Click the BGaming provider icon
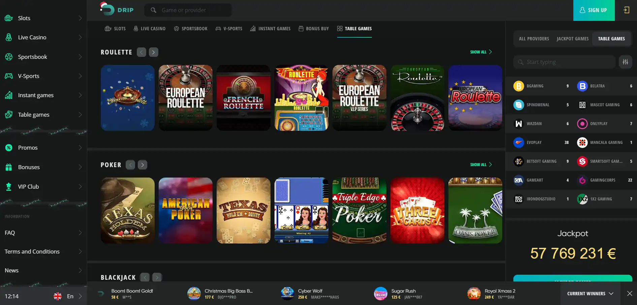This screenshot has height=305, width=637. (x=518, y=86)
